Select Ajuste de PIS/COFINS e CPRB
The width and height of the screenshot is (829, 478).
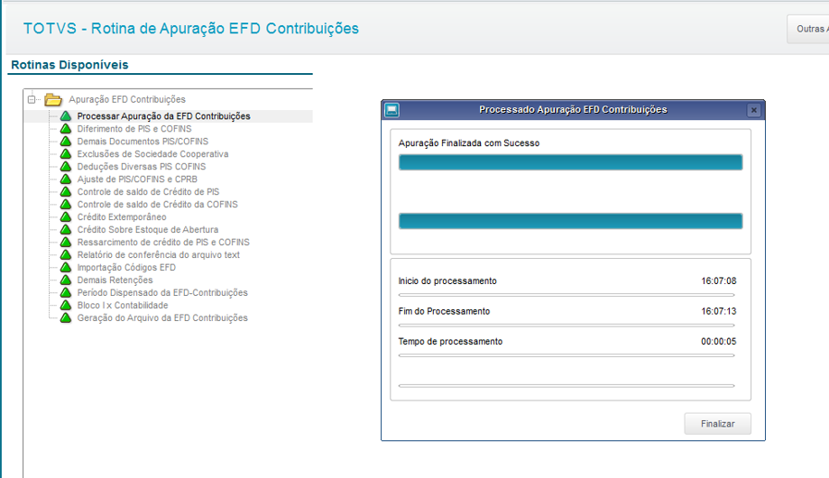(137, 179)
